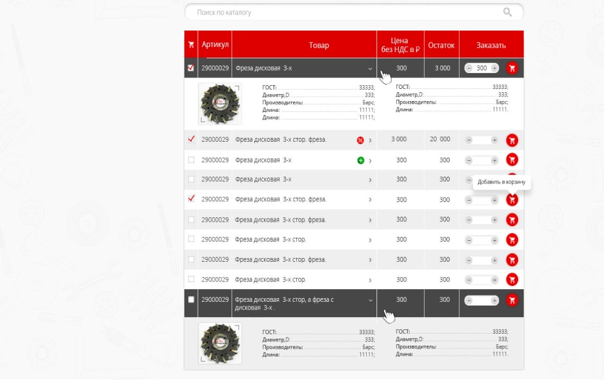Expand details of the row with percent icon
This screenshot has width=604, height=380.
(370, 140)
